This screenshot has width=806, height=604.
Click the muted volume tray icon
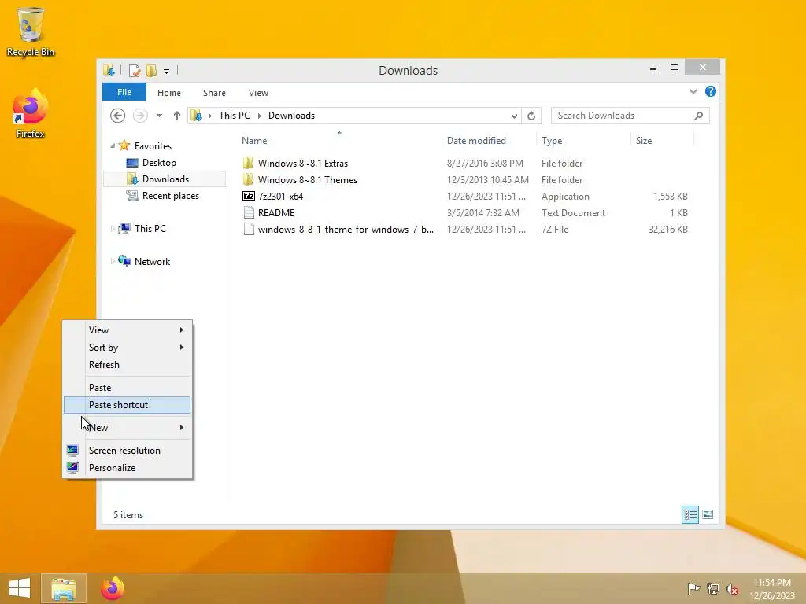pos(731,590)
